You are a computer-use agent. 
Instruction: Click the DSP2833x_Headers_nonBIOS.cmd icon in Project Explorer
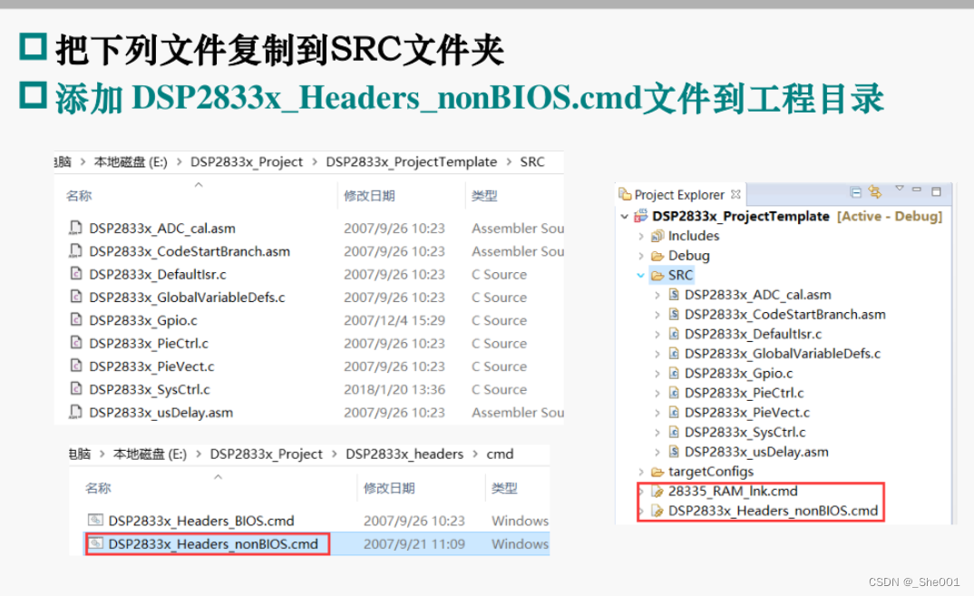(657, 510)
